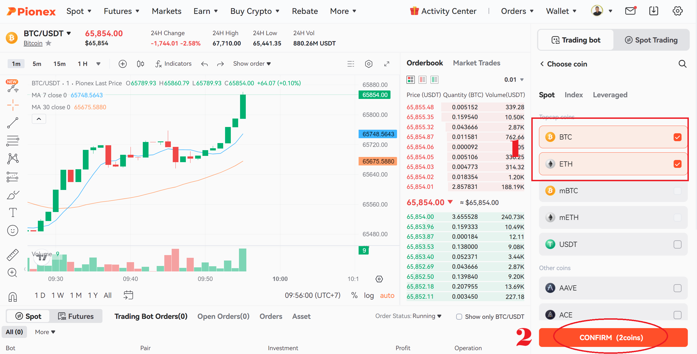Click the Bitcoin link under pair
The image size is (697, 354).
click(33, 43)
